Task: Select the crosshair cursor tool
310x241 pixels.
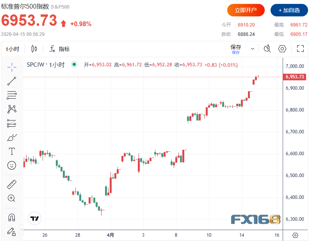Action: click(12, 67)
